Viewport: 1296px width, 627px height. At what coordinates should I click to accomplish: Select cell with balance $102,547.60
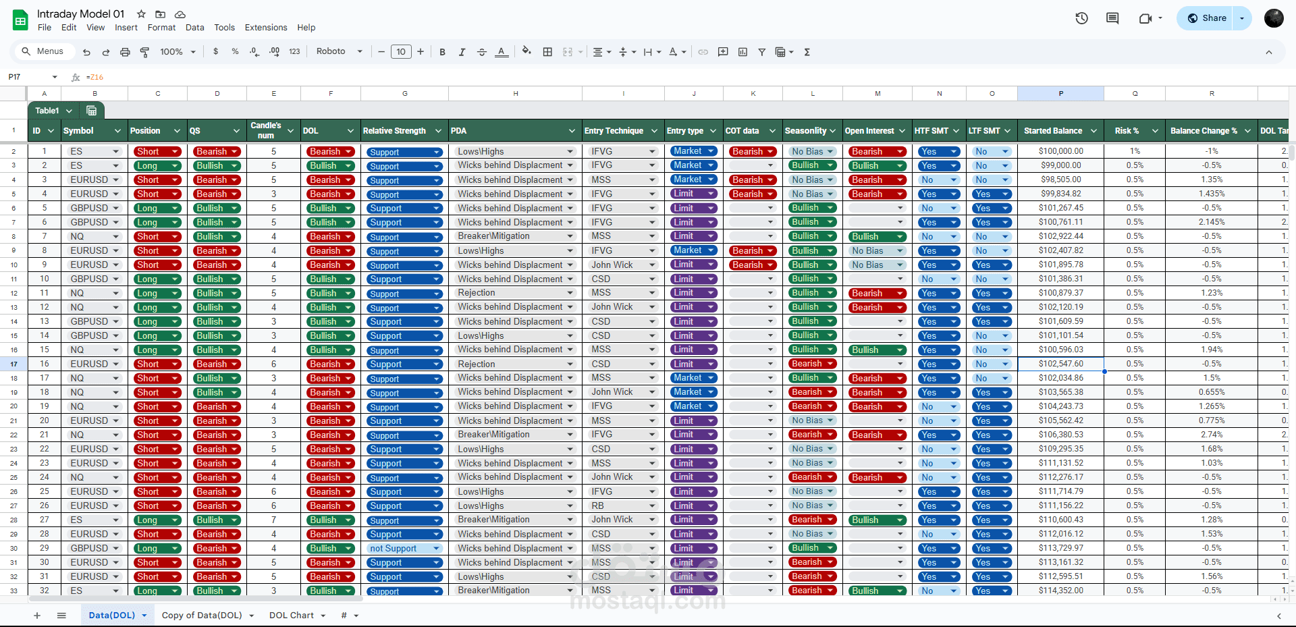click(x=1060, y=364)
